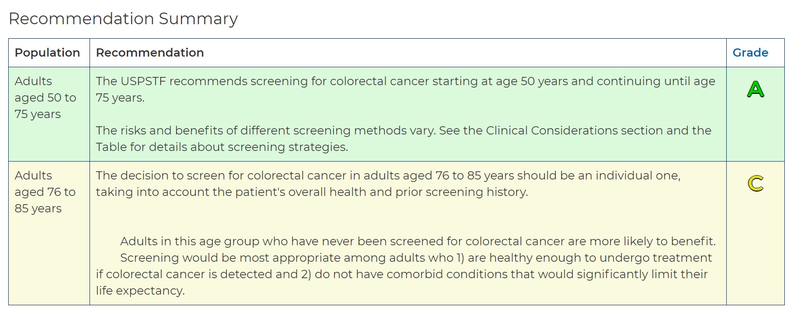
Task: Select the Population column header
Action: (x=47, y=53)
